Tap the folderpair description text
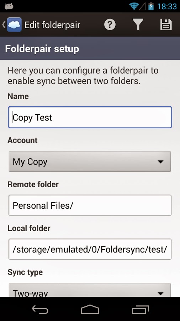Screen dimensions: 180x321 click(x=83, y=76)
